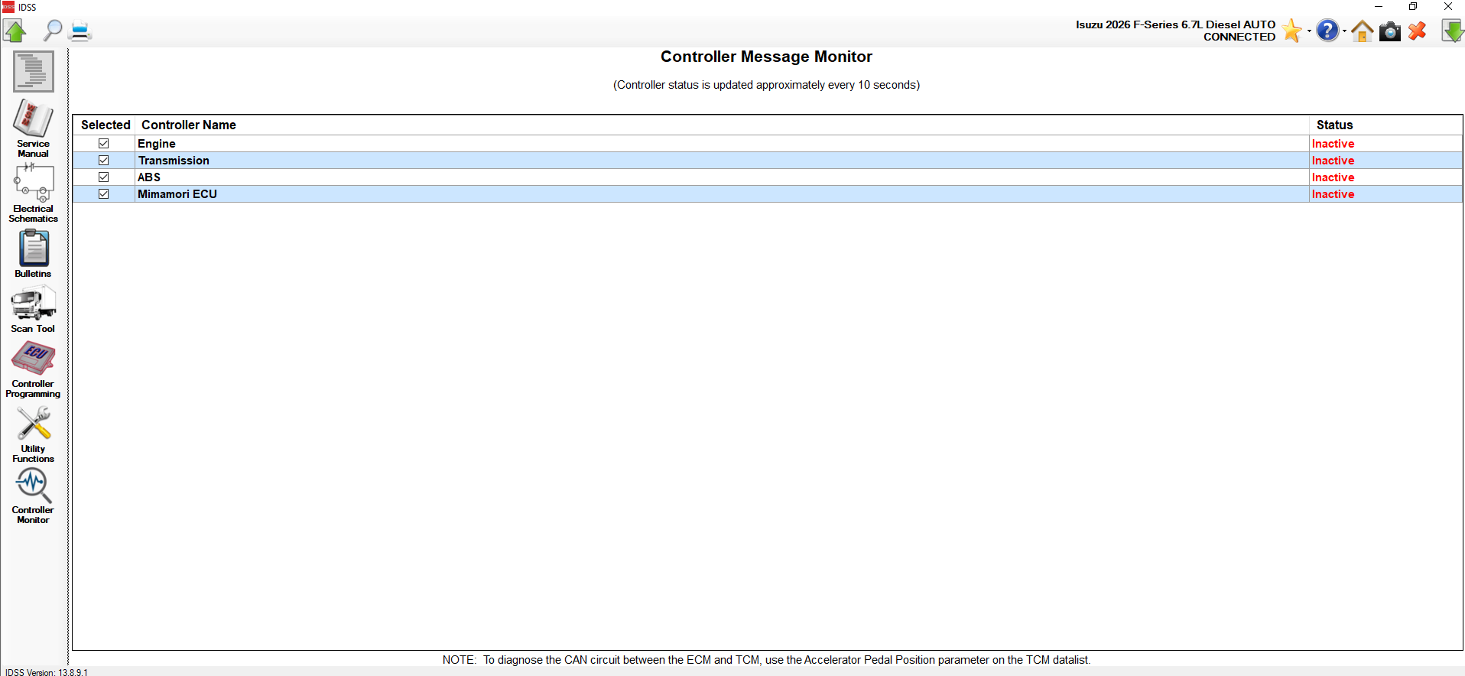Viewport: 1465px width, 676px height.
Task: Select the ABS row name
Action: pos(149,177)
